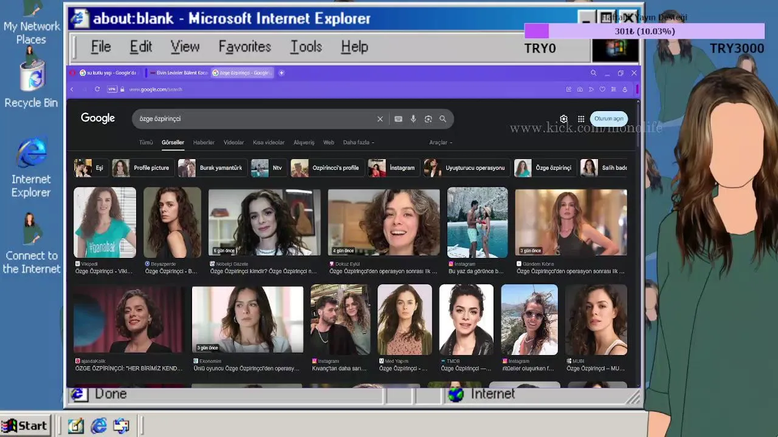Select the 'Instagram' filter chip
Viewport: 778px width, 437px height.
click(393, 168)
